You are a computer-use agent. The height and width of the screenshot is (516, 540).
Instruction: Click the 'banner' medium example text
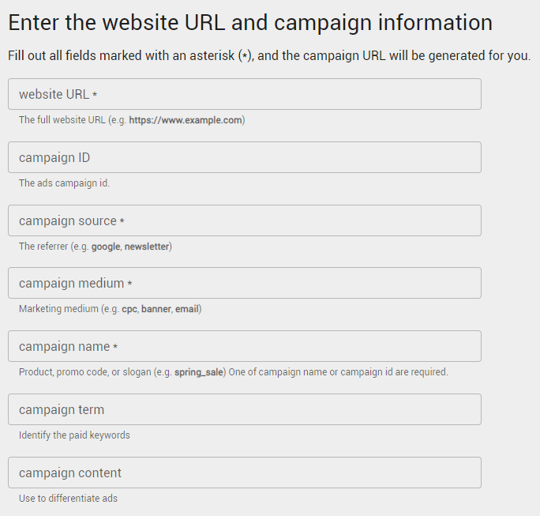(156, 309)
